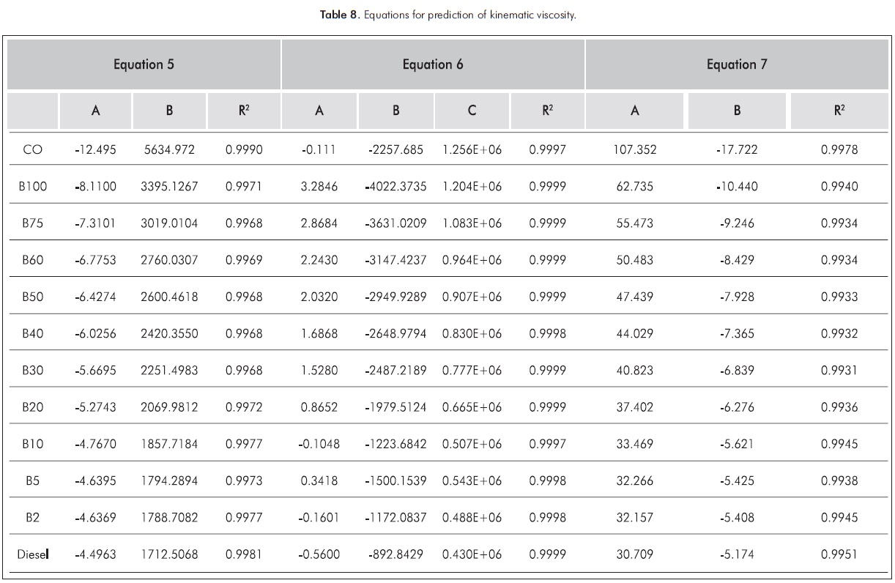This screenshot has width=895, height=583.
Task: Select the cell containing 1.256E+06
Action: tap(472, 150)
